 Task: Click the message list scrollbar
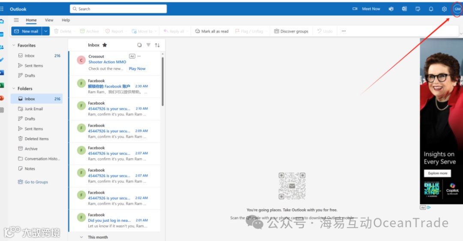[162, 81]
